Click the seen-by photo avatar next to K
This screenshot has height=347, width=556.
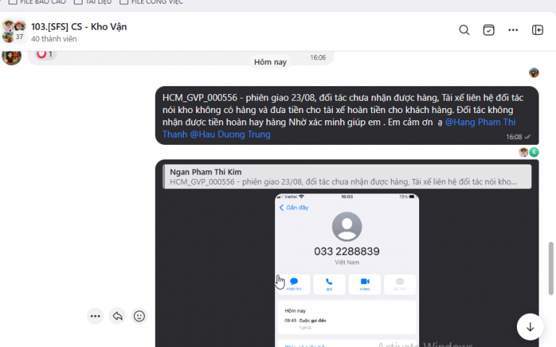coord(523,152)
